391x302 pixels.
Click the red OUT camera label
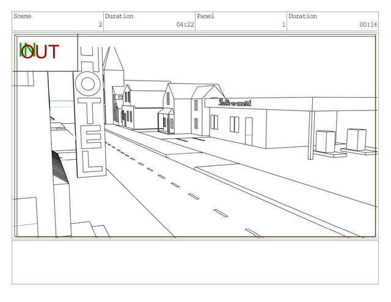pos(40,51)
